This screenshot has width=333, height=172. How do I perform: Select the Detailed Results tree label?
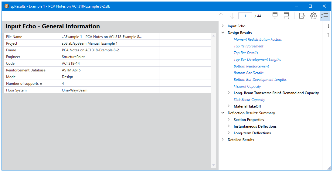coord(241,140)
